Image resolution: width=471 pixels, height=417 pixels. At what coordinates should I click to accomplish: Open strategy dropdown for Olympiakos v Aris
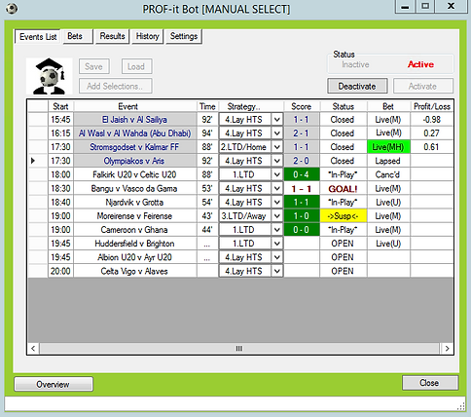pos(276,161)
